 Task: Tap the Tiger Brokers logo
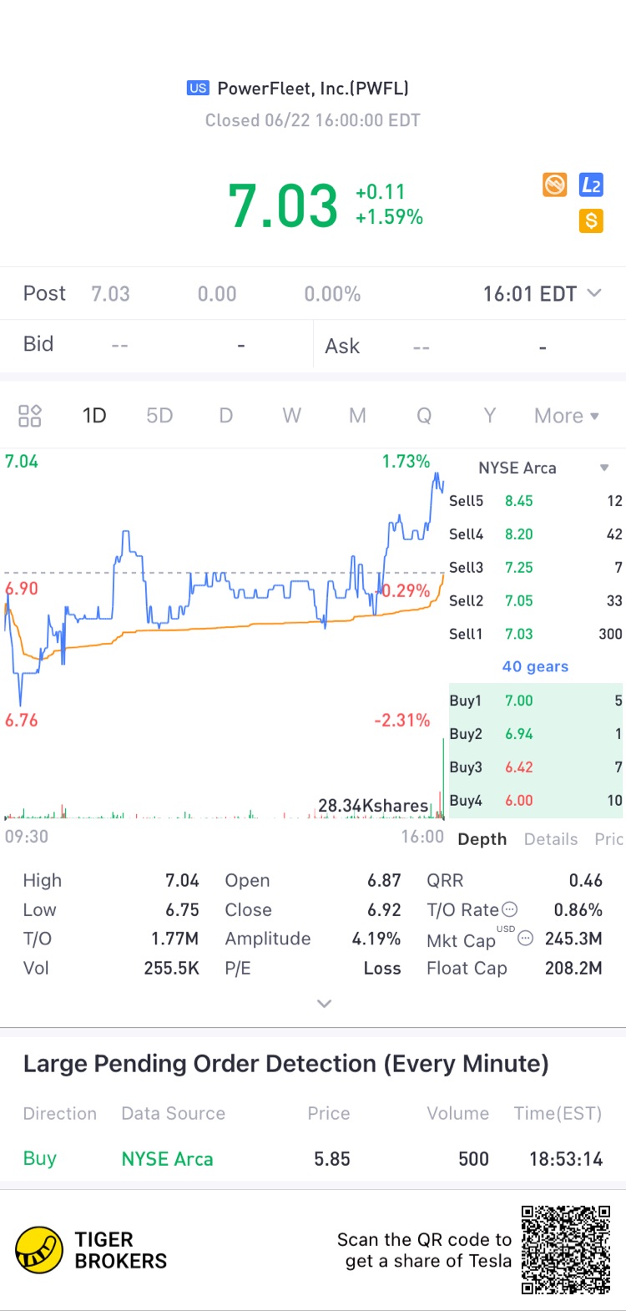tap(39, 1250)
